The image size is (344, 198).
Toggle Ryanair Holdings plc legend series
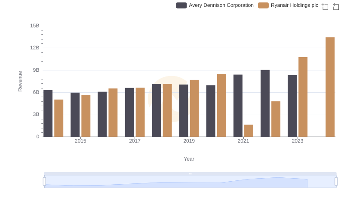(x=288, y=5)
